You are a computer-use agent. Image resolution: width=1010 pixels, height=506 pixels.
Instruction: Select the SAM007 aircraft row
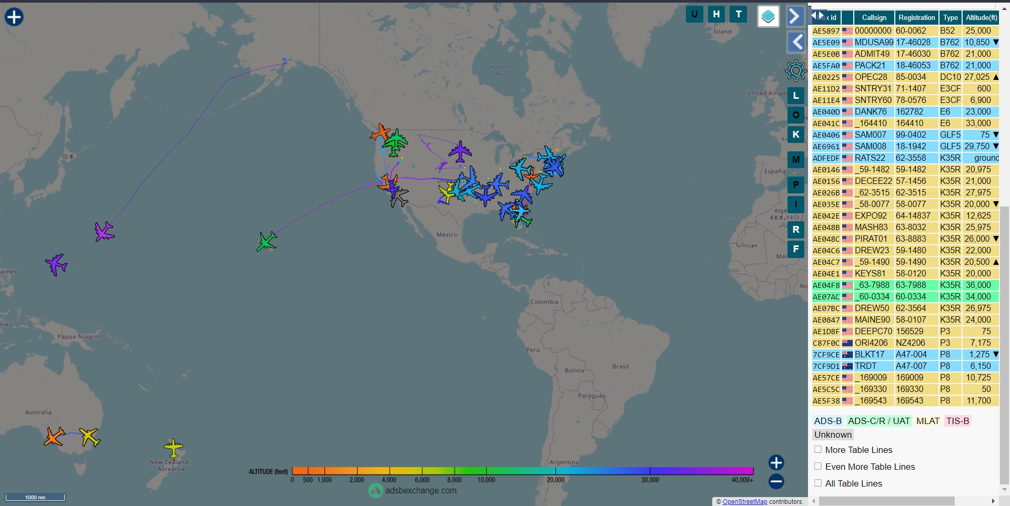905,135
